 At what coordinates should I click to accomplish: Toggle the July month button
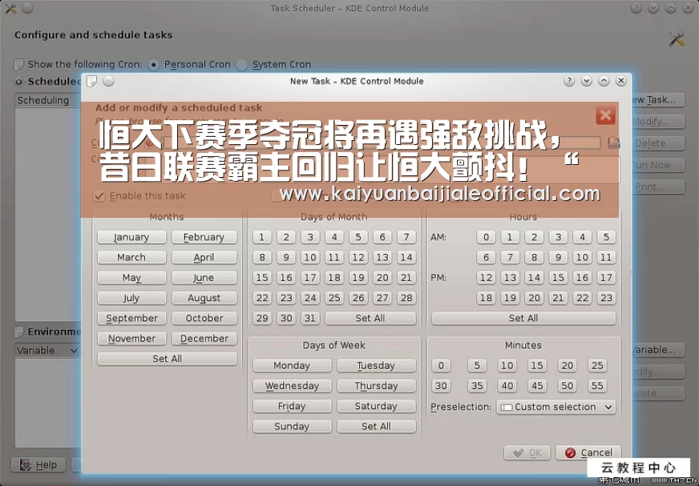tap(131, 298)
